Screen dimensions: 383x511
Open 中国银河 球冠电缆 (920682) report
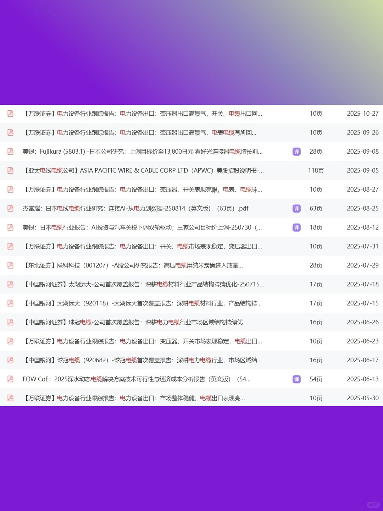coord(142,360)
